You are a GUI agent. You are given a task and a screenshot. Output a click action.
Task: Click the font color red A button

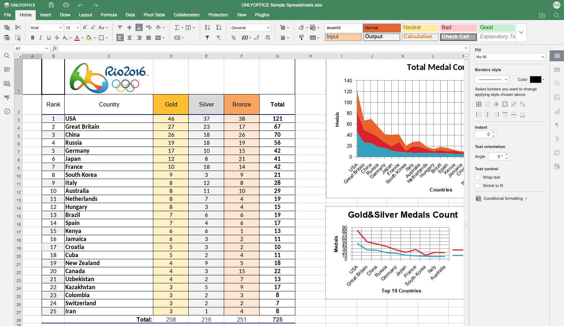(77, 38)
